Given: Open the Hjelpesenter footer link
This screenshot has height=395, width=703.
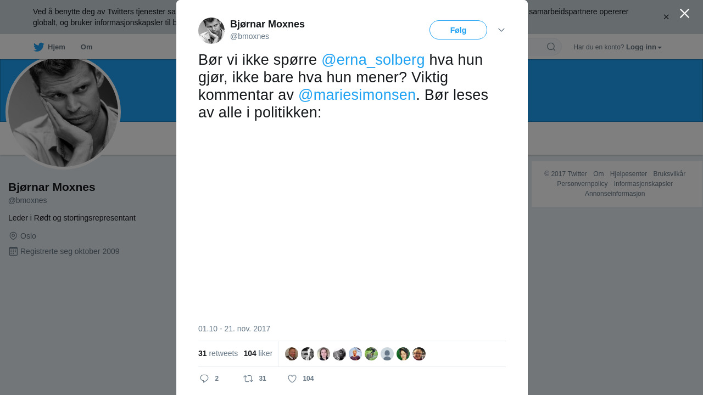Looking at the screenshot, I should tap(628, 174).
